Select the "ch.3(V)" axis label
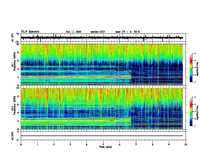The height and width of the screenshot is (162, 209). pyautogui.click(x=13, y=136)
